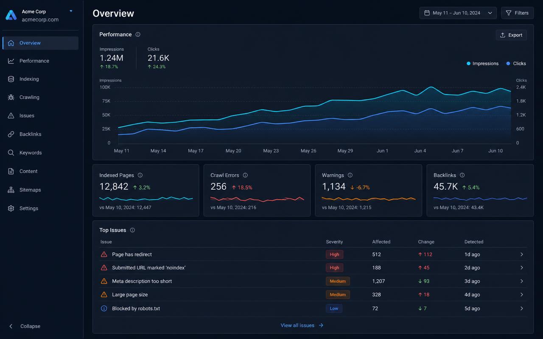Open the Filters button

[517, 13]
